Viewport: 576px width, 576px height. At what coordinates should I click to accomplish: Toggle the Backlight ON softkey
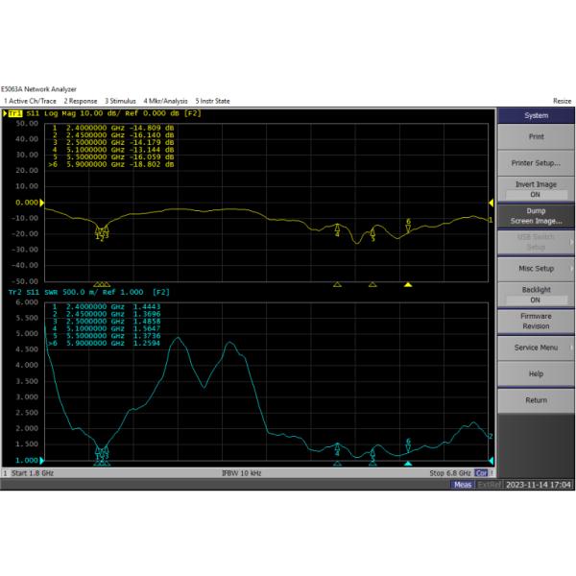(x=535, y=294)
